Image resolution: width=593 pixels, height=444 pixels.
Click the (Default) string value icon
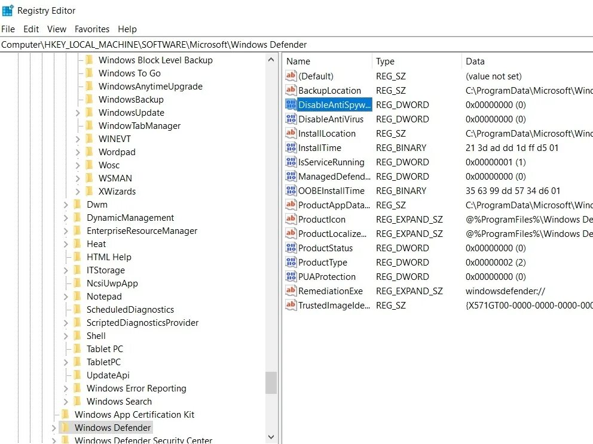click(291, 76)
